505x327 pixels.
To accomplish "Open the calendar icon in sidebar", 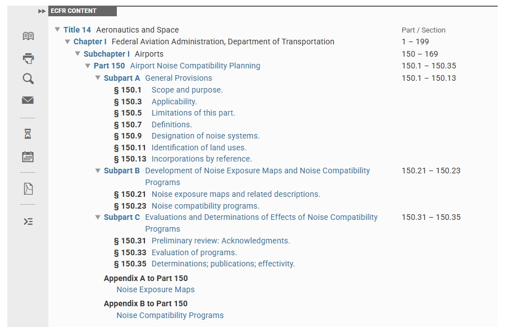I will pos(28,156).
